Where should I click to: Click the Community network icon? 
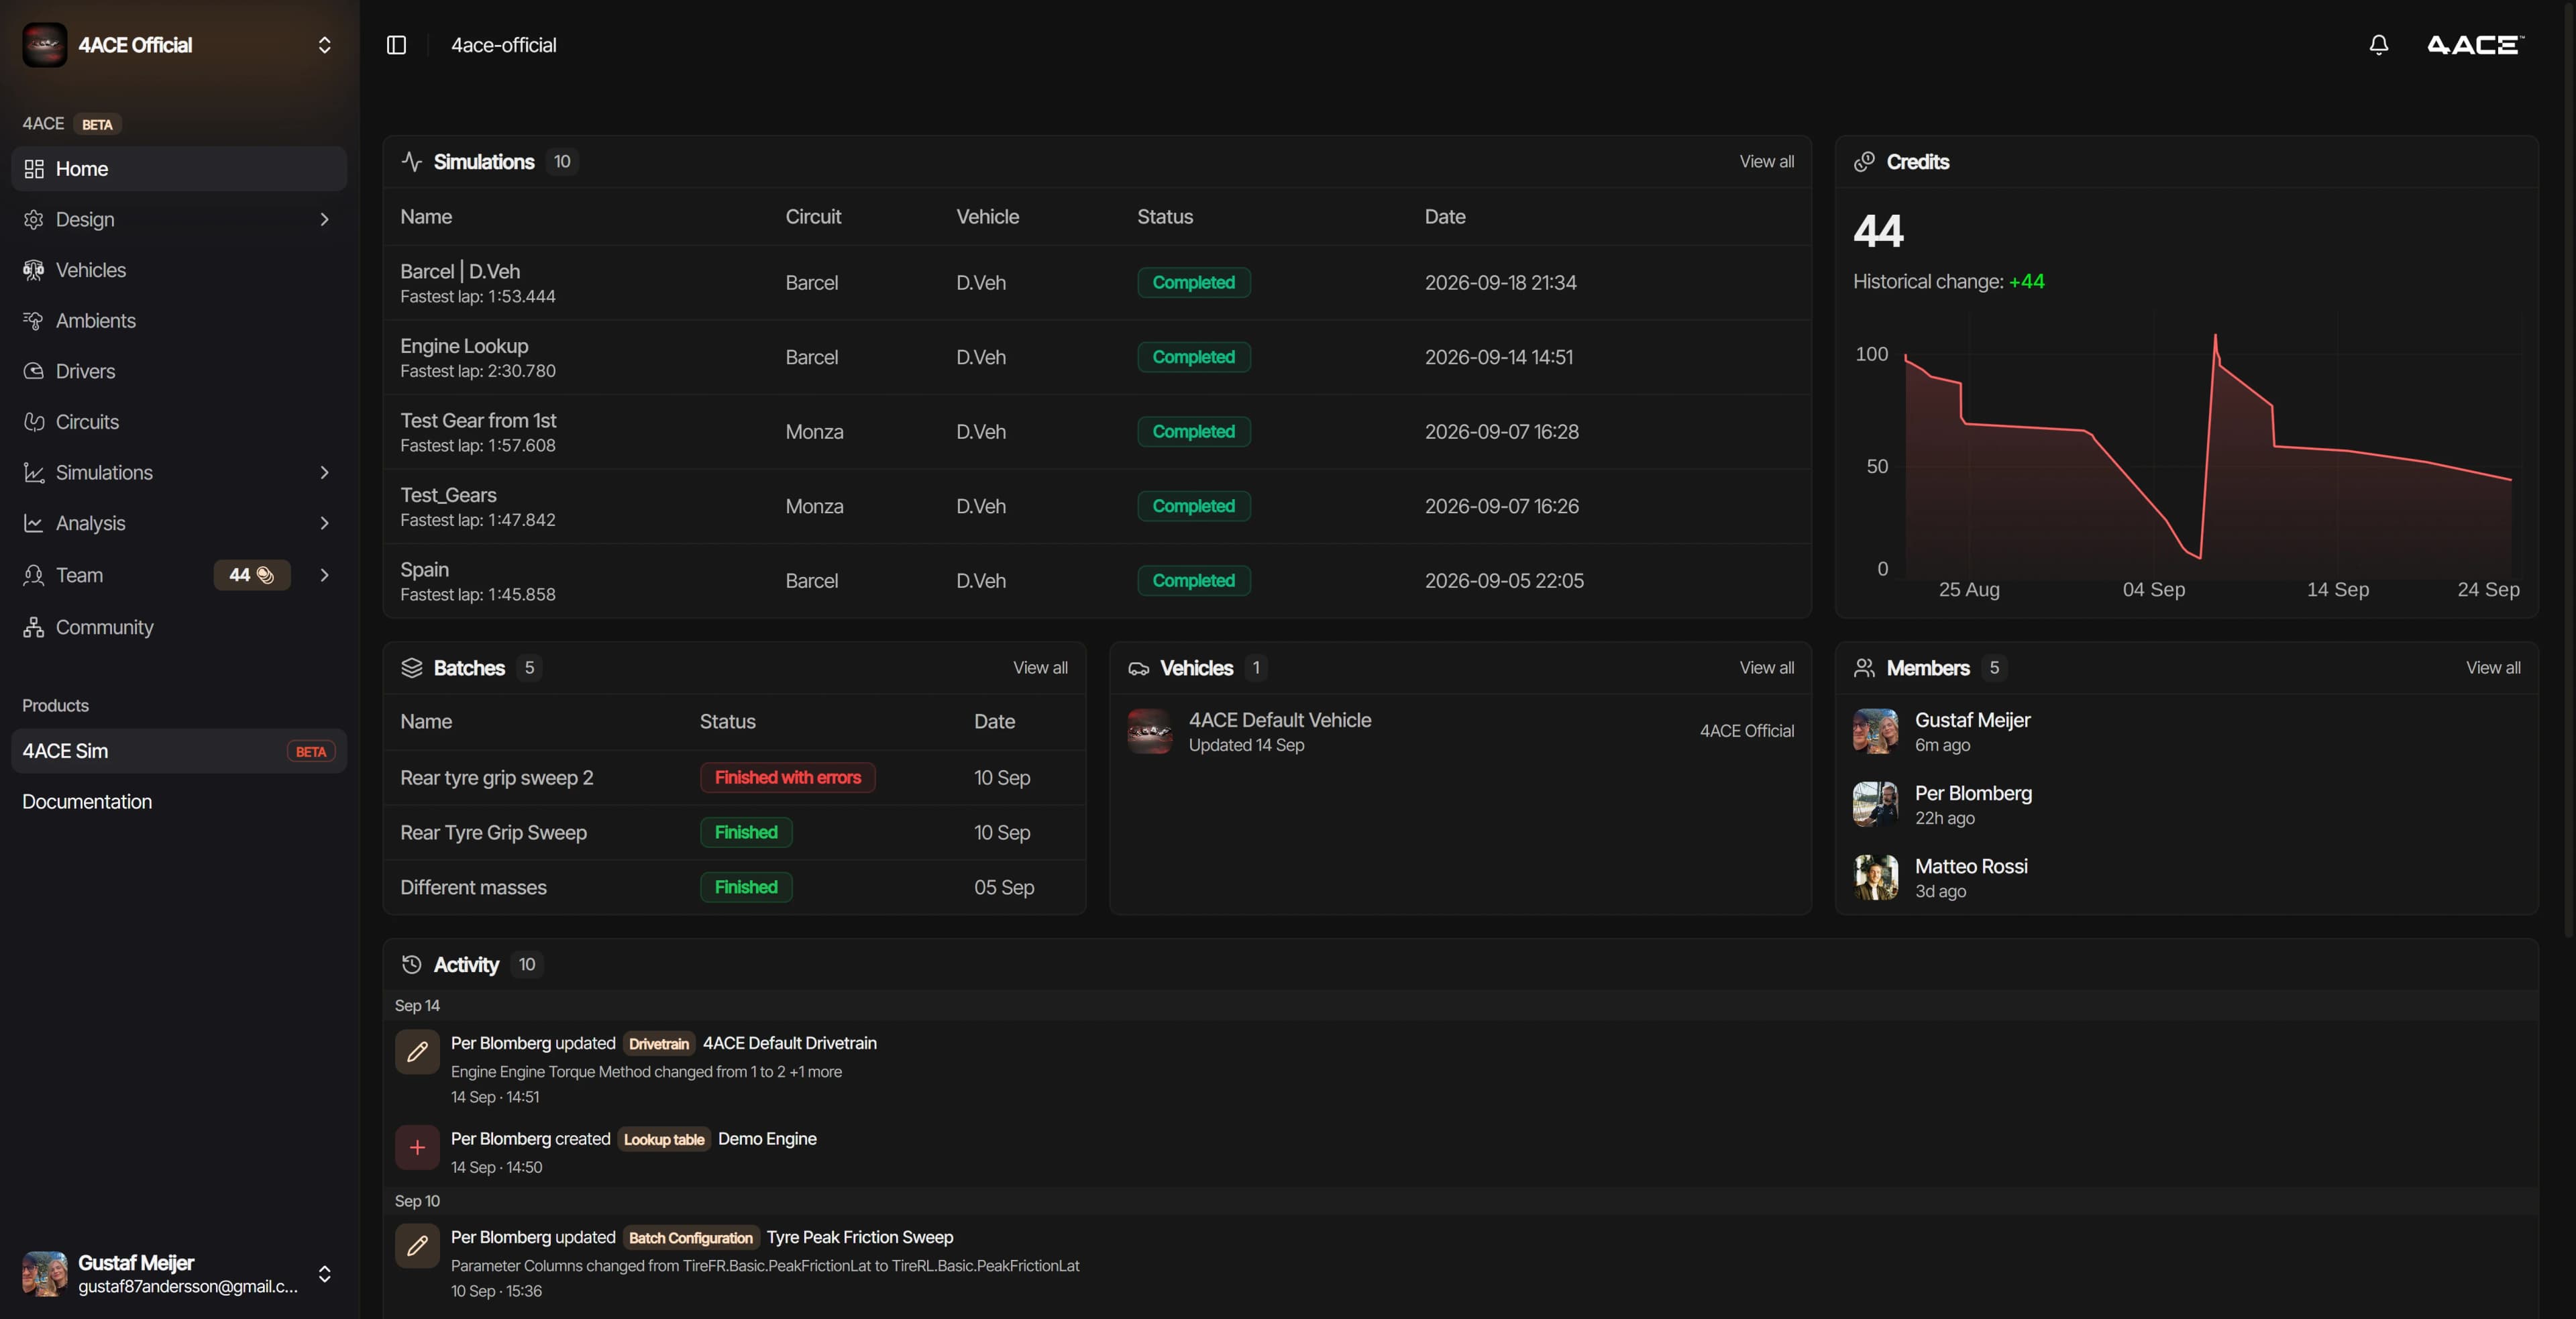coord(34,627)
